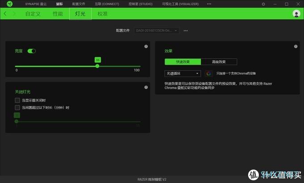This screenshot has height=183, width=304.
Task: Open the user account avatar
Action: point(296,13)
